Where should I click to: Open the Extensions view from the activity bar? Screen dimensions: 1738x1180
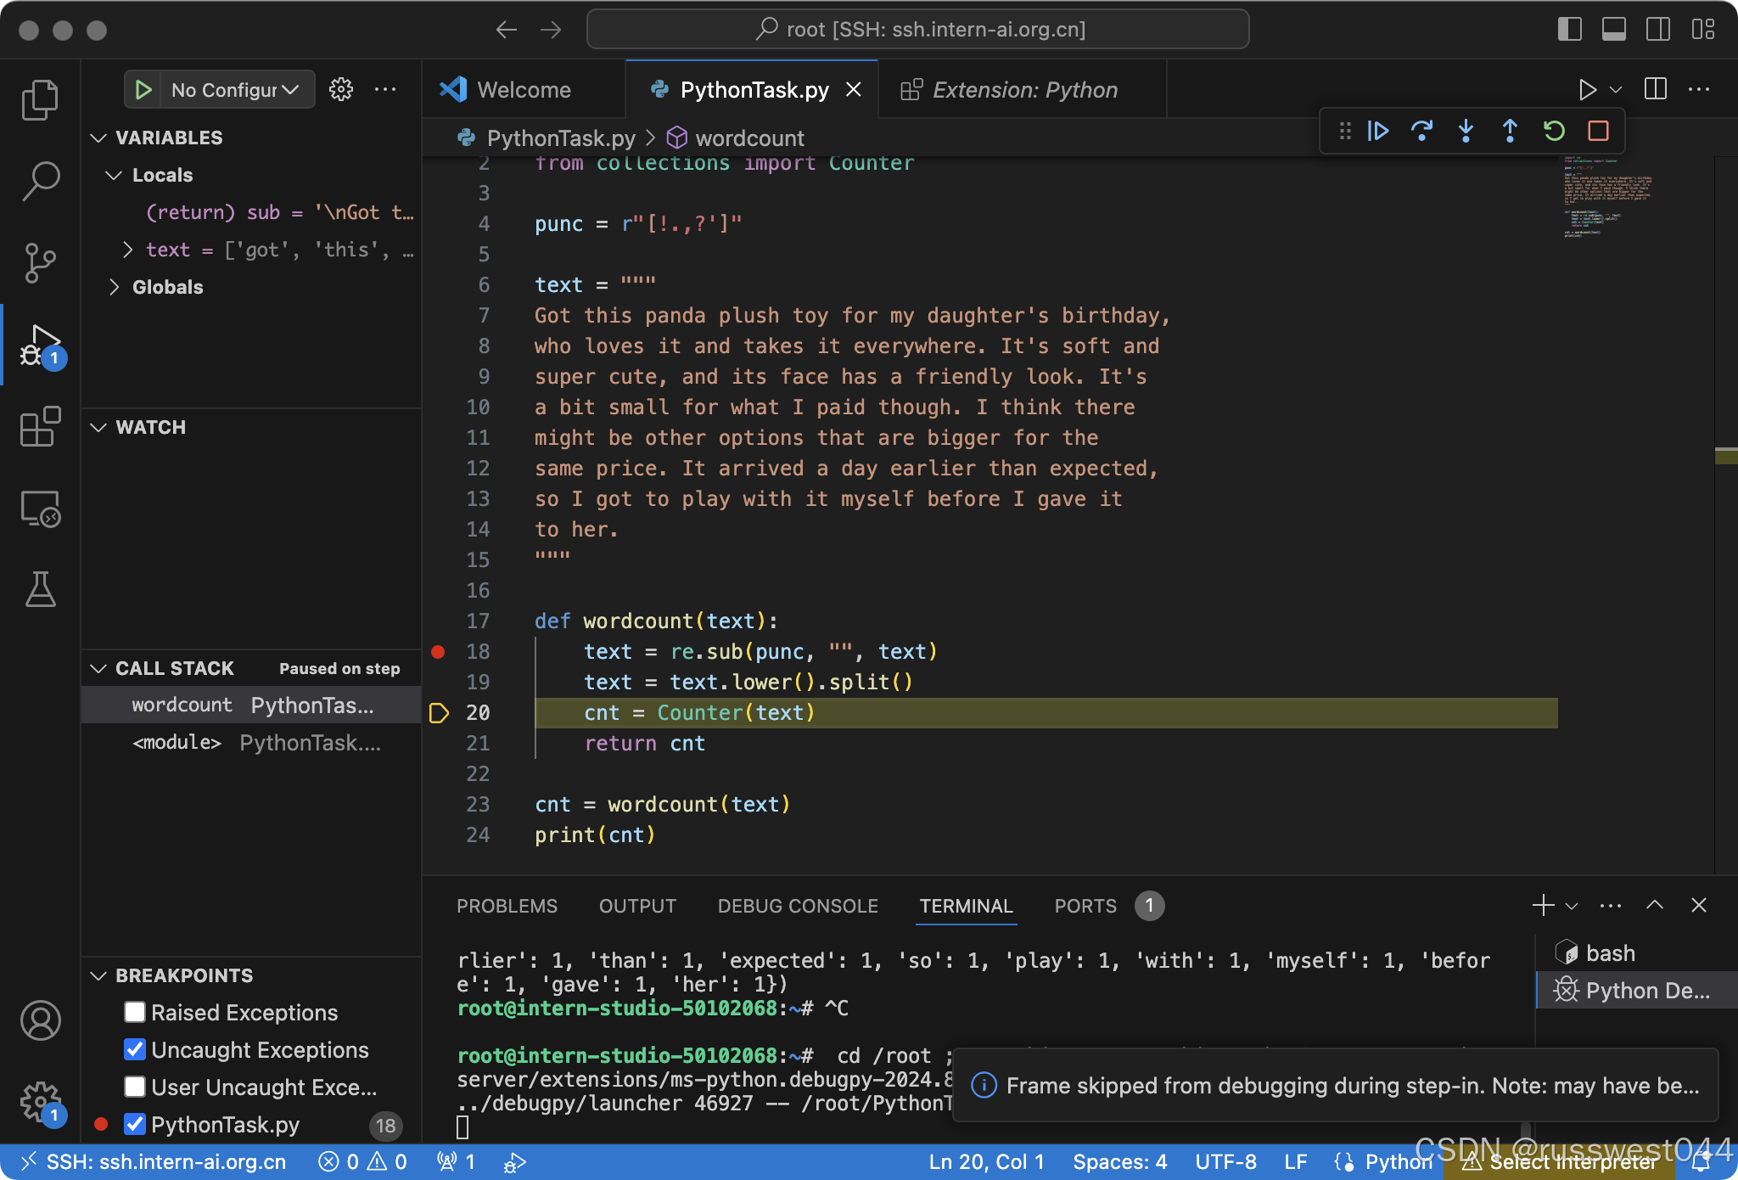(39, 427)
